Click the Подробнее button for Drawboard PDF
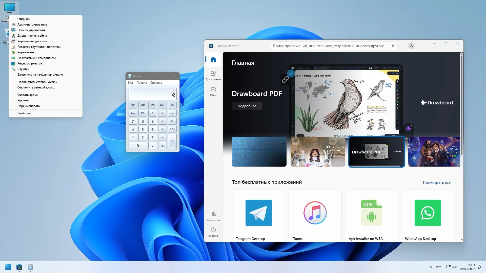Viewport: 486px width, 273px height. (x=247, y=106)
